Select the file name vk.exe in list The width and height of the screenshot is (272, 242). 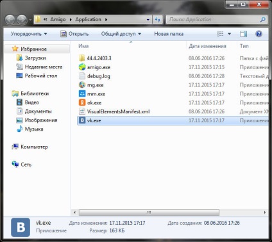point(94,120)
